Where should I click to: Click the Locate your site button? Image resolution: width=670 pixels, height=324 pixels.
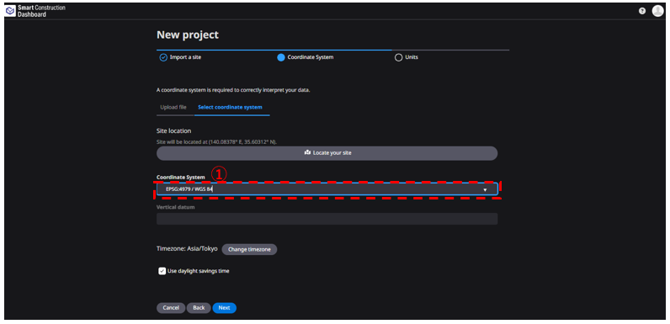(327, 153)
